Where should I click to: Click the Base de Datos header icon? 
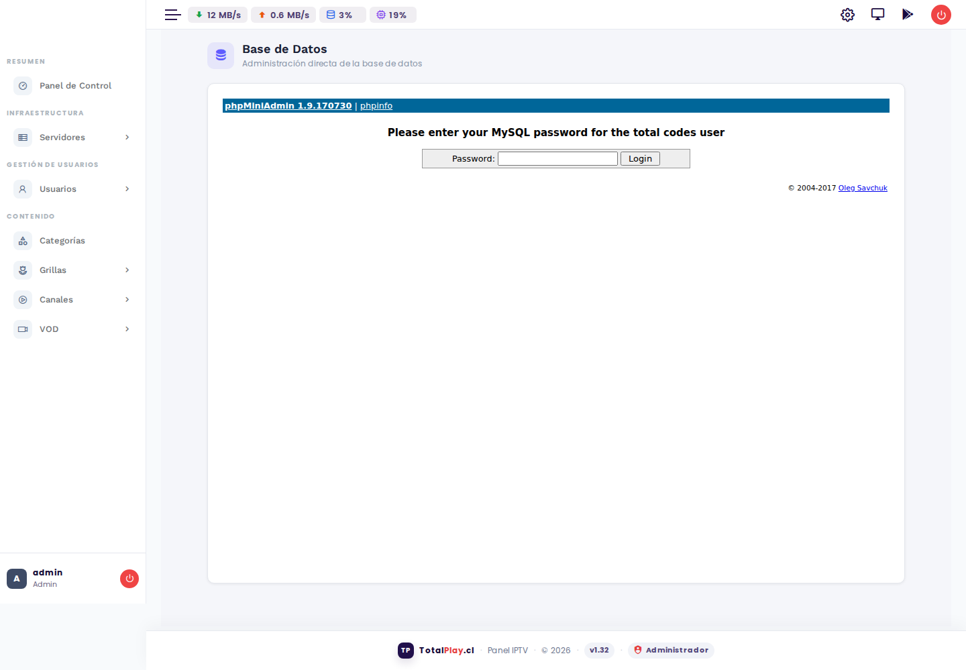tap(221, 56)
